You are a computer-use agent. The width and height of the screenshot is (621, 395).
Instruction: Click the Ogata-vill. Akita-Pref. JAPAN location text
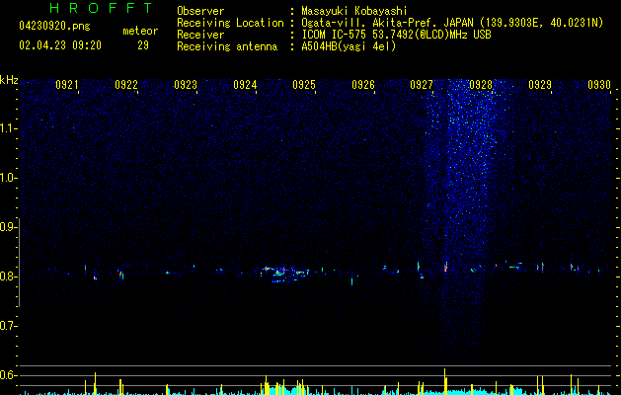[452, 23]
